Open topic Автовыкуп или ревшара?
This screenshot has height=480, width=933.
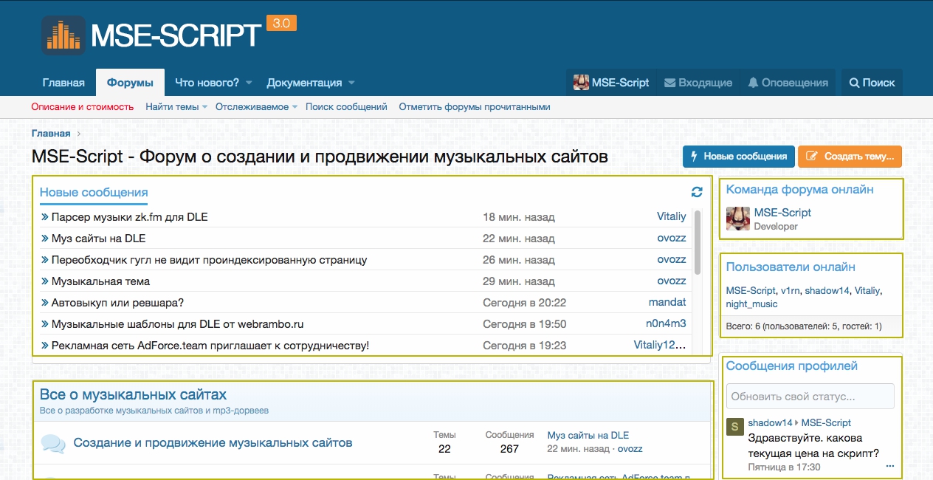(x=117, y=303)
